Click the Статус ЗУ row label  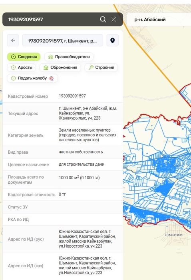[x=18, y=207]
